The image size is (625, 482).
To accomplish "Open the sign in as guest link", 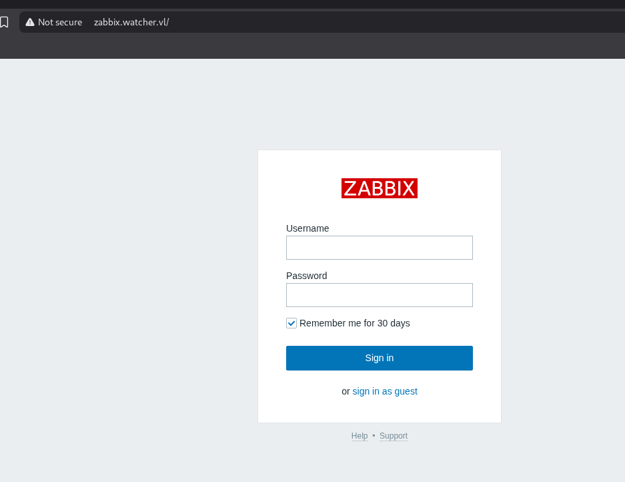I will 385,391.
